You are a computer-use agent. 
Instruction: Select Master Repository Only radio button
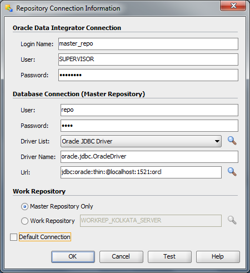(24, 206)
